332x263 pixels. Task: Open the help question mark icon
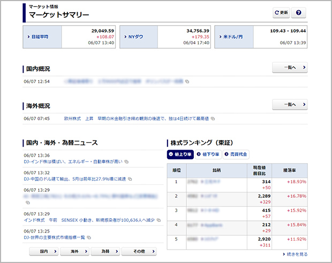pyautogui.click(x=299, y=13)
